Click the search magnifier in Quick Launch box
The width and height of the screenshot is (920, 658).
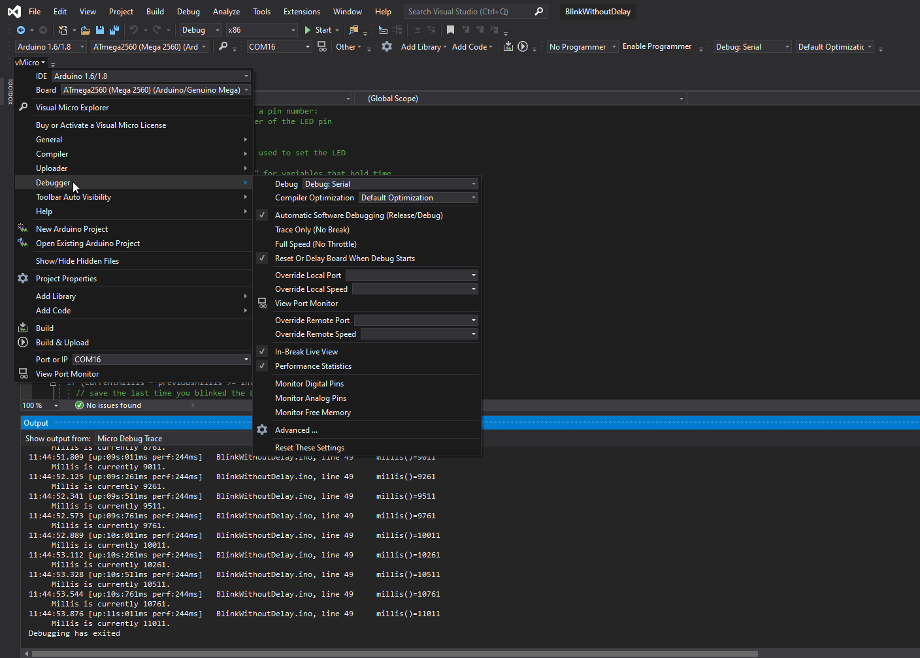(x=539, y=11)
